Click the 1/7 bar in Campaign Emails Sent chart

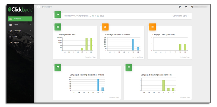[82, 49]
